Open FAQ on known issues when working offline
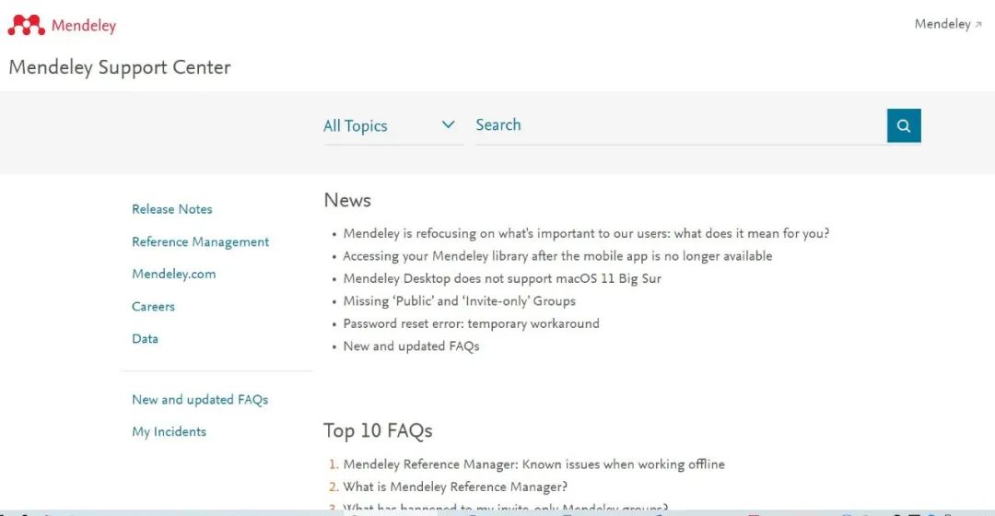The height and width of the screenshot is (516, 995). click(533, 464)
